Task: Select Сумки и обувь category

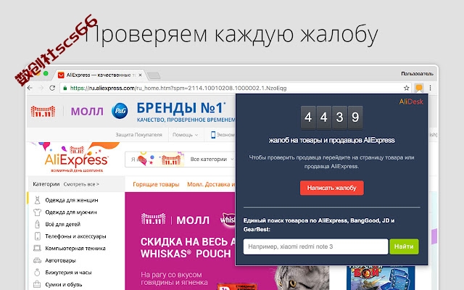Action: pyautogui.click(x=64, y=284)
